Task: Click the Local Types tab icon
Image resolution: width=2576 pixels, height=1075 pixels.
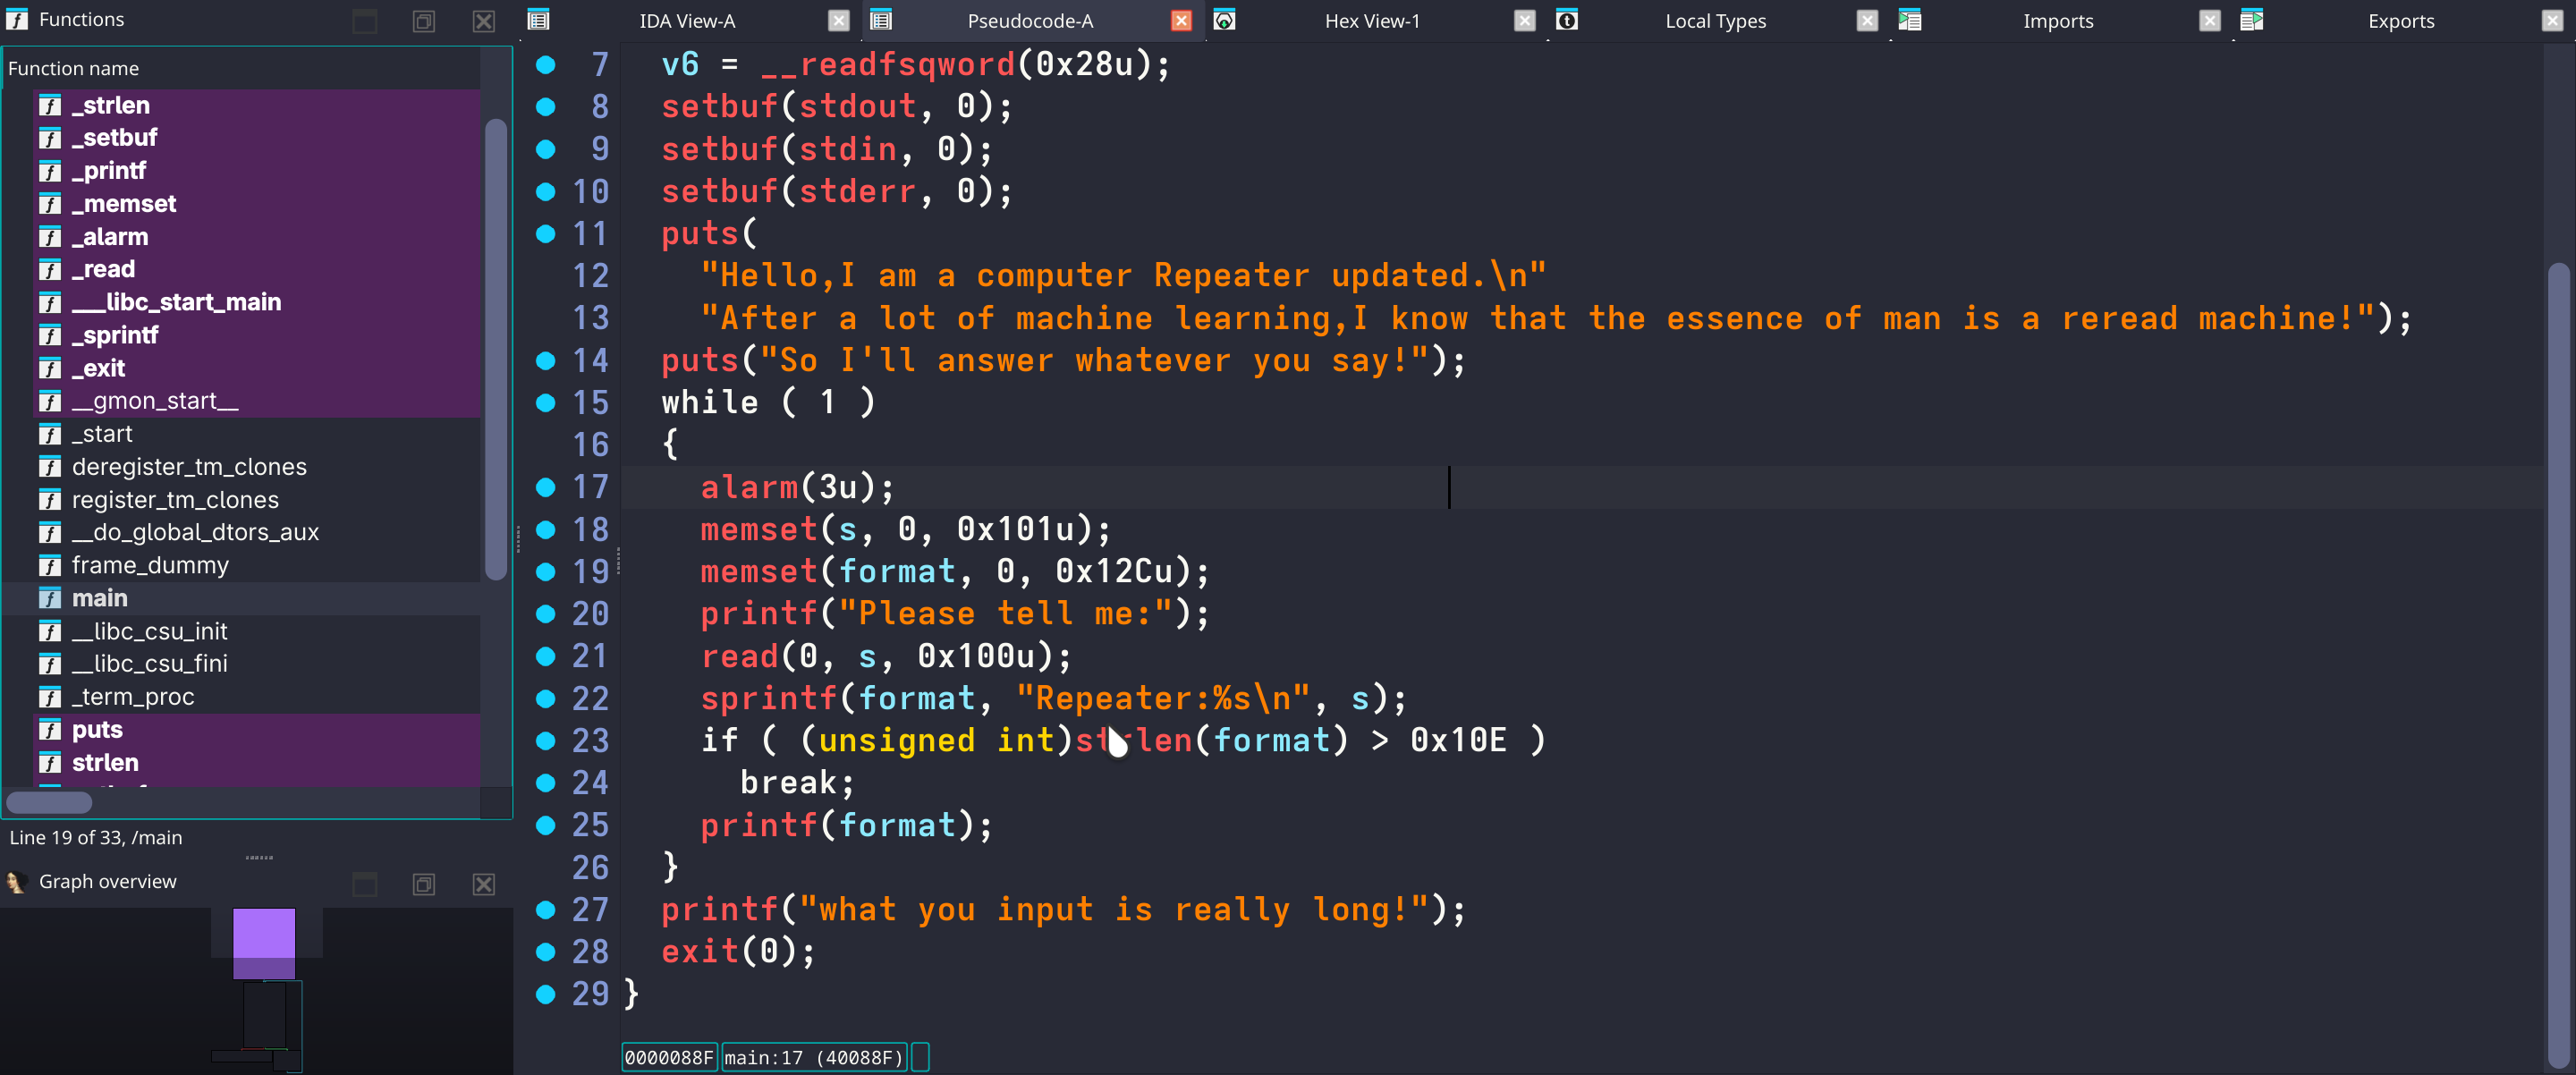Action: pyautogui.click(x=1567, y=20)
